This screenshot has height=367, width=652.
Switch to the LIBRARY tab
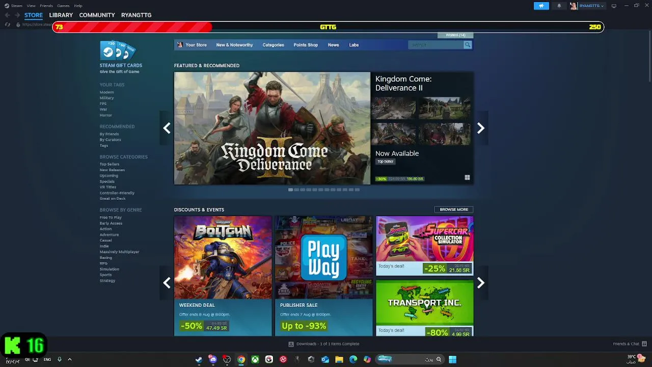click(x=61, y=15)
